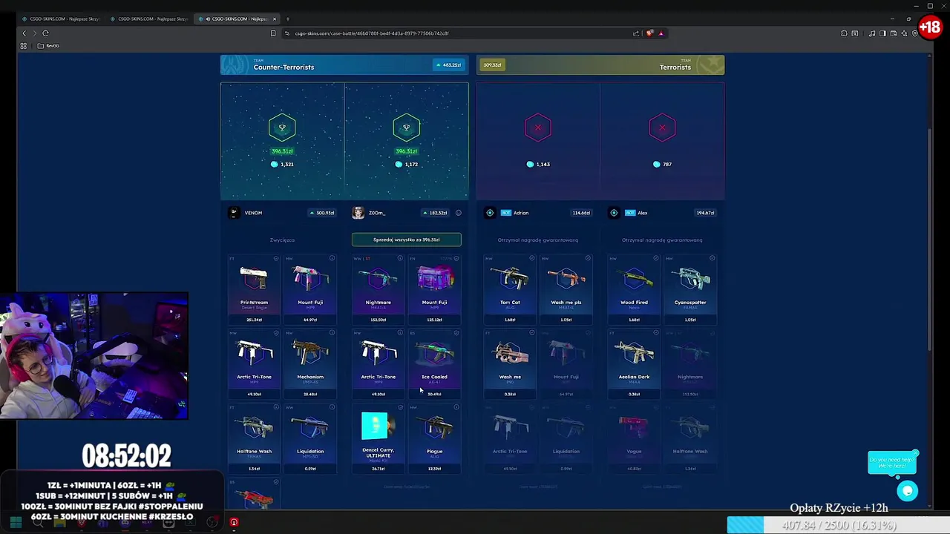Click the 28.48zł price under Mechanism

pos(310,394)
